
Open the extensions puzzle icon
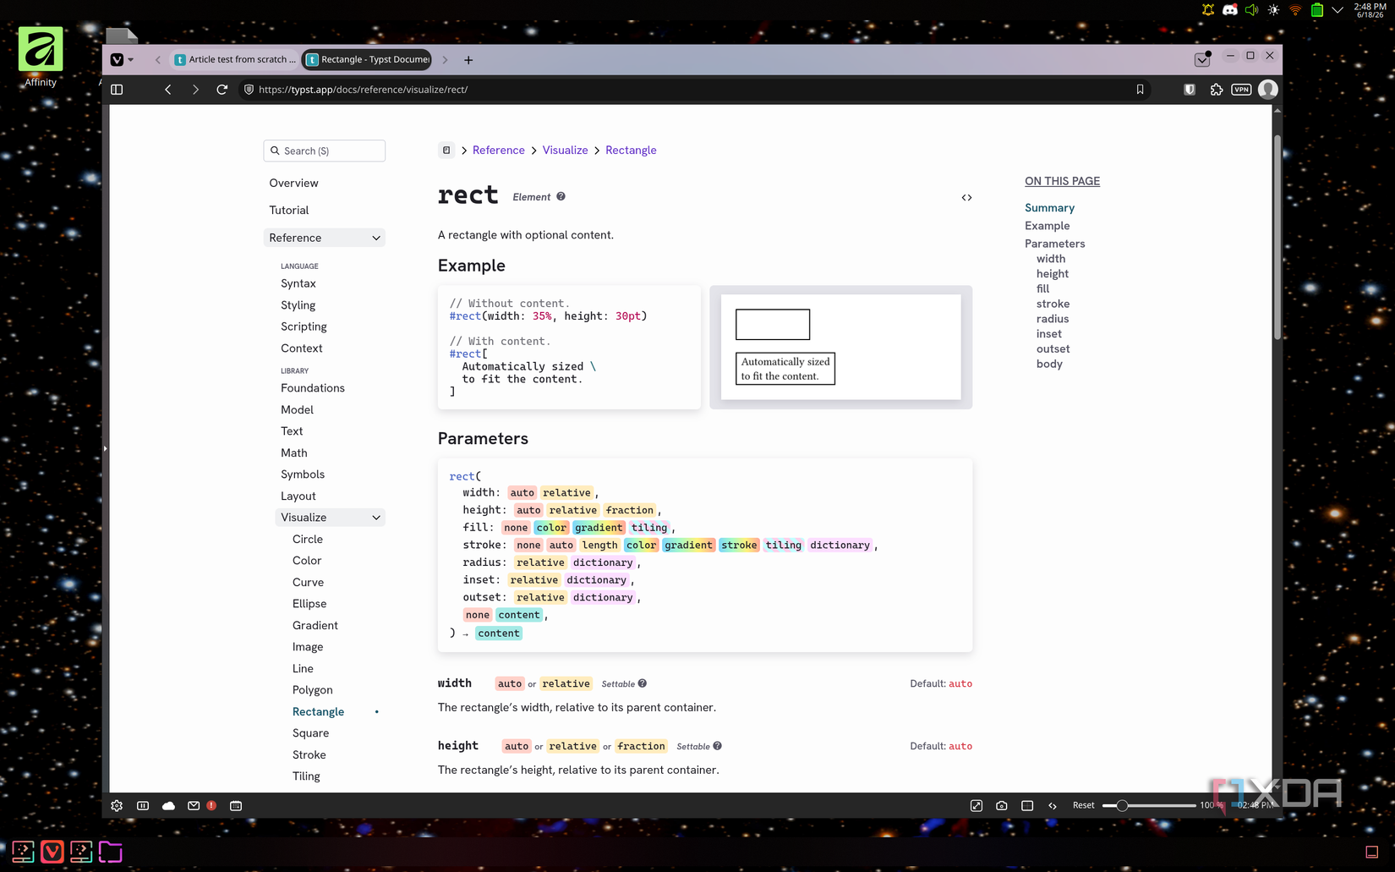(x=1217, y=90)
